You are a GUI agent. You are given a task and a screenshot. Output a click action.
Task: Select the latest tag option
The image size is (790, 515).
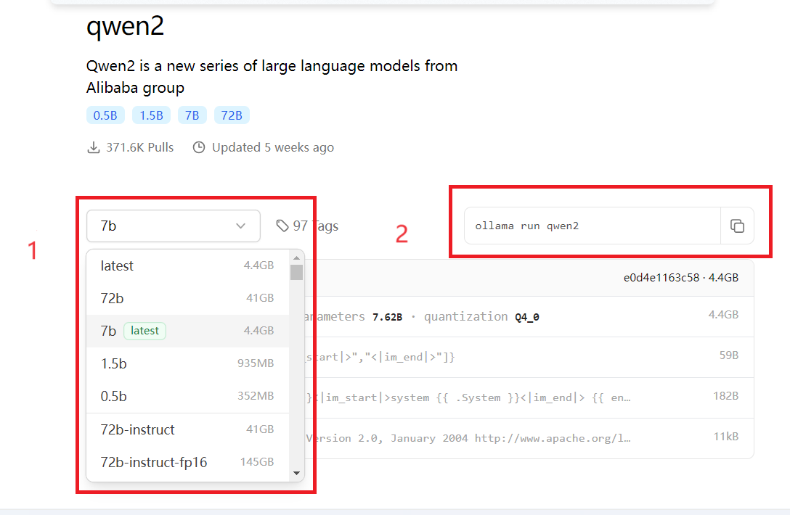pyautogui.click(x=187, y=265)
